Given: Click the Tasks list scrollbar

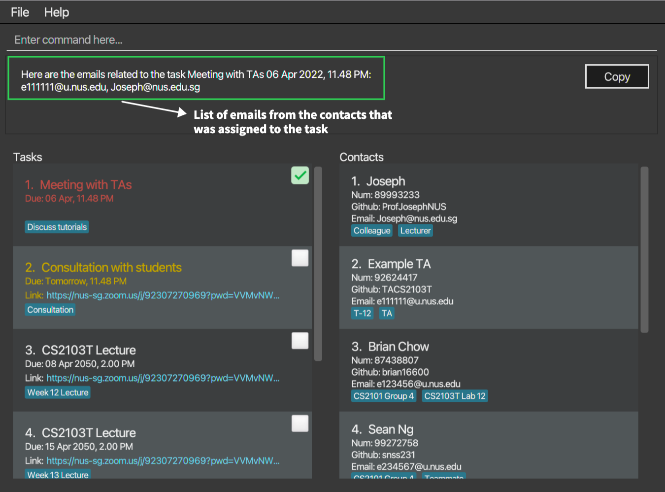Looking at the screenshot, I should [318, 264].
